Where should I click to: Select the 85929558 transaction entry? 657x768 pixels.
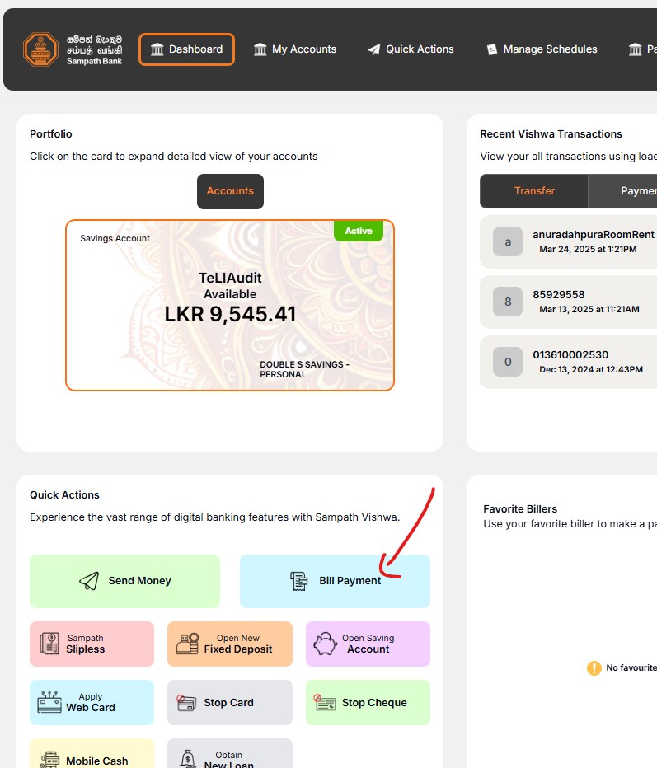pos(577,301)
